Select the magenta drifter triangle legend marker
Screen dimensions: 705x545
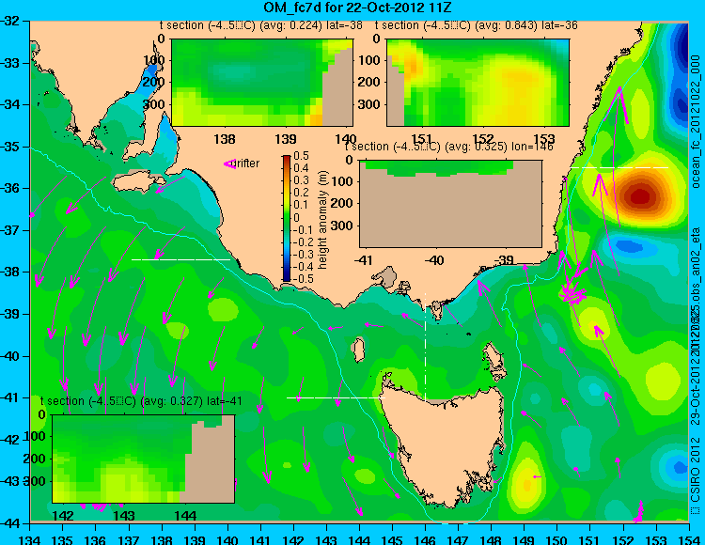(229, 163)
